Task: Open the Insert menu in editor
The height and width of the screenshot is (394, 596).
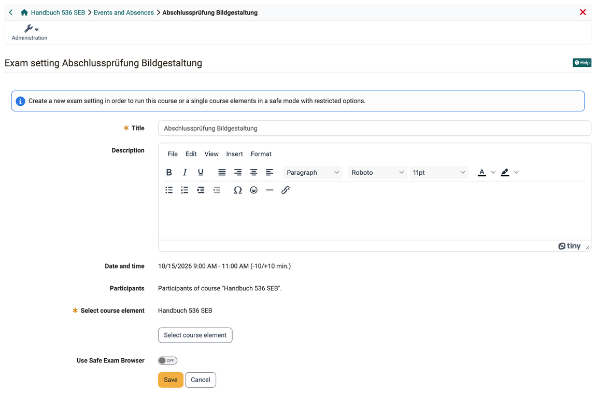Action: point(235,154)
